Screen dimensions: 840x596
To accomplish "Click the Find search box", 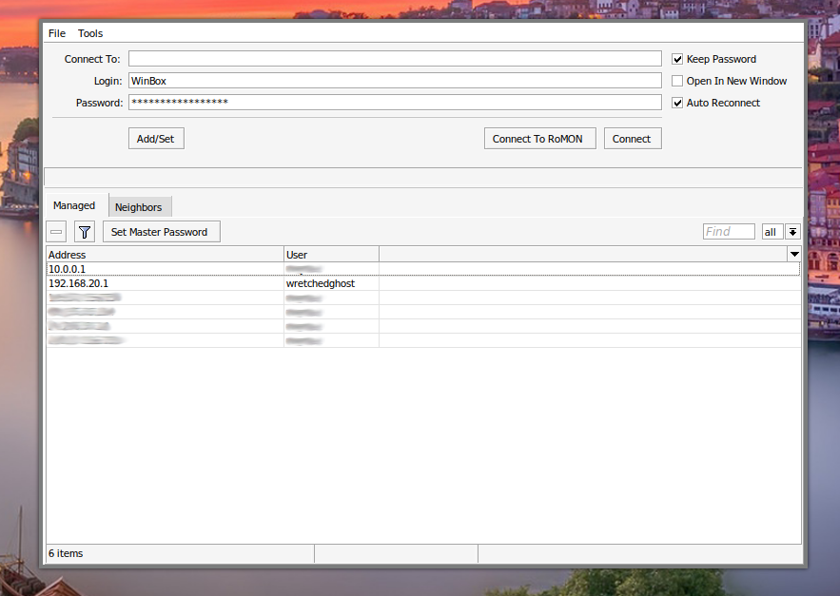I will [x=729, y=232].
